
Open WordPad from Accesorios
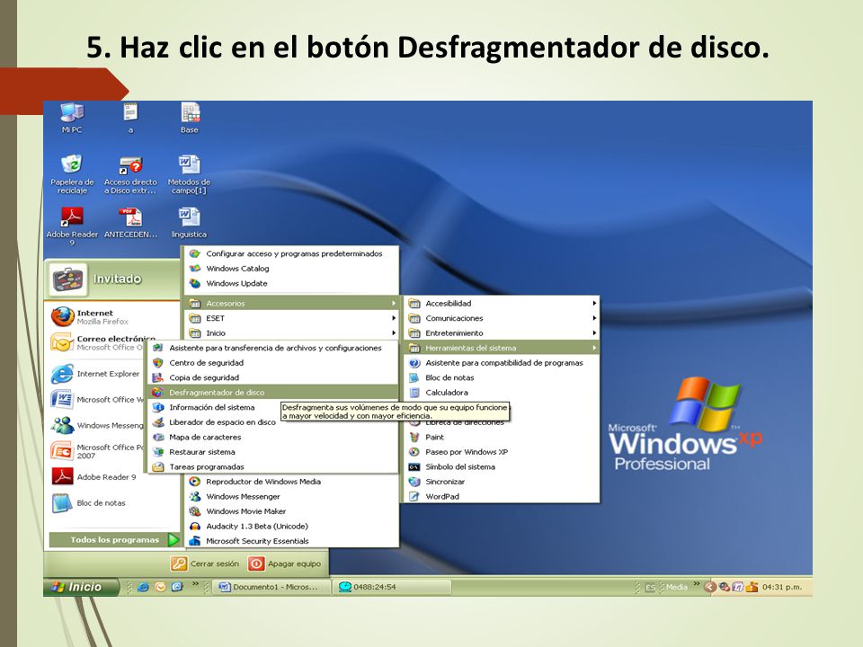[x=502, y=496]
